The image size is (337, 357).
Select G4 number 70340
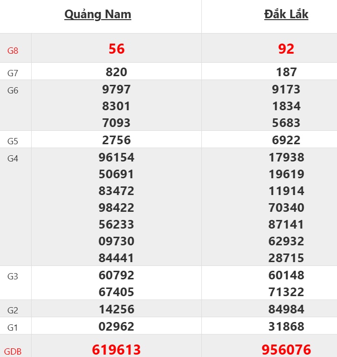point(287,207)
